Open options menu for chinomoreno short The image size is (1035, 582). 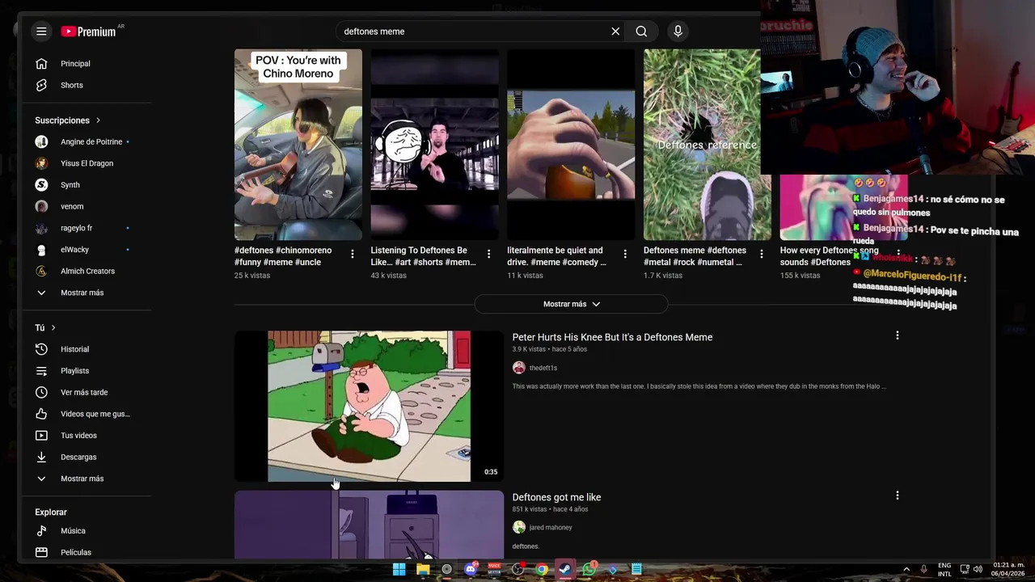[x=352, y=254]
